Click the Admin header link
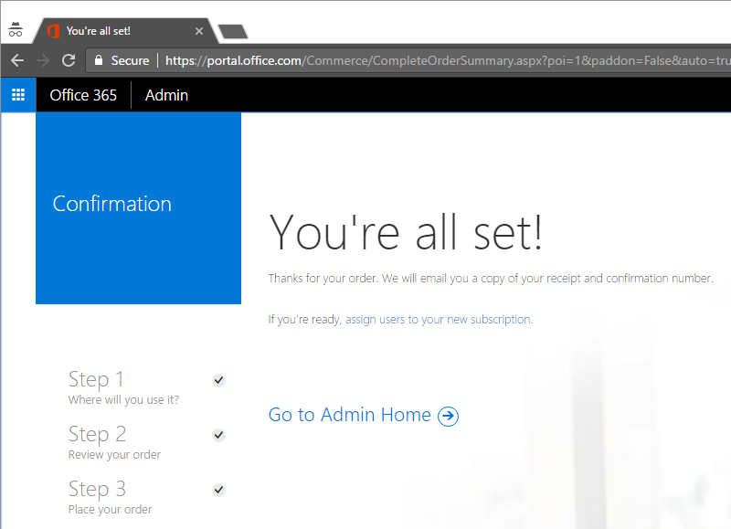Viewport: 731px width, 529px height. point(166,95)
